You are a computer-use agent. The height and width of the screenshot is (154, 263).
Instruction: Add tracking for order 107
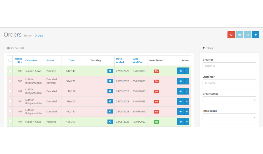[x=110, y=91]
